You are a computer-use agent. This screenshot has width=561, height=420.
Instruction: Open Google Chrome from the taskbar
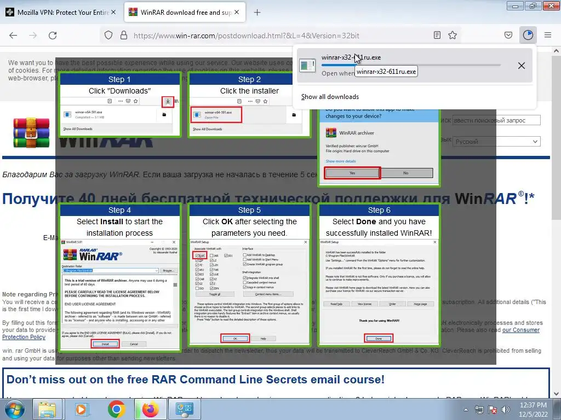(x=116, y=409)
